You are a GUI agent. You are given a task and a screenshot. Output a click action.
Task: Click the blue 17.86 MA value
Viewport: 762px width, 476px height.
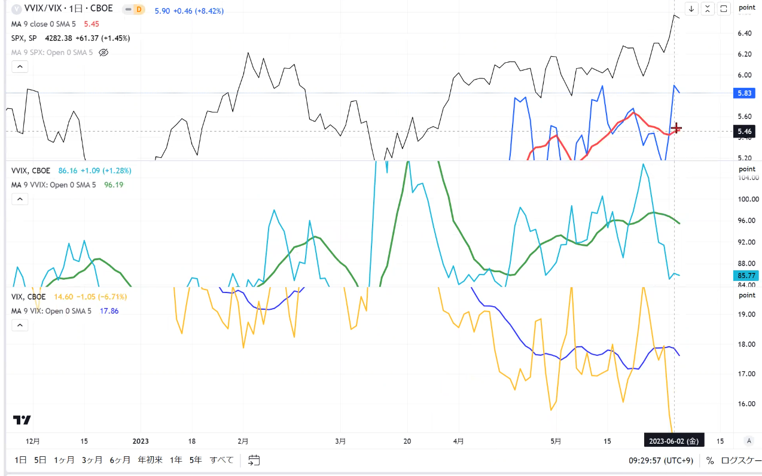[x=109, y=311]
